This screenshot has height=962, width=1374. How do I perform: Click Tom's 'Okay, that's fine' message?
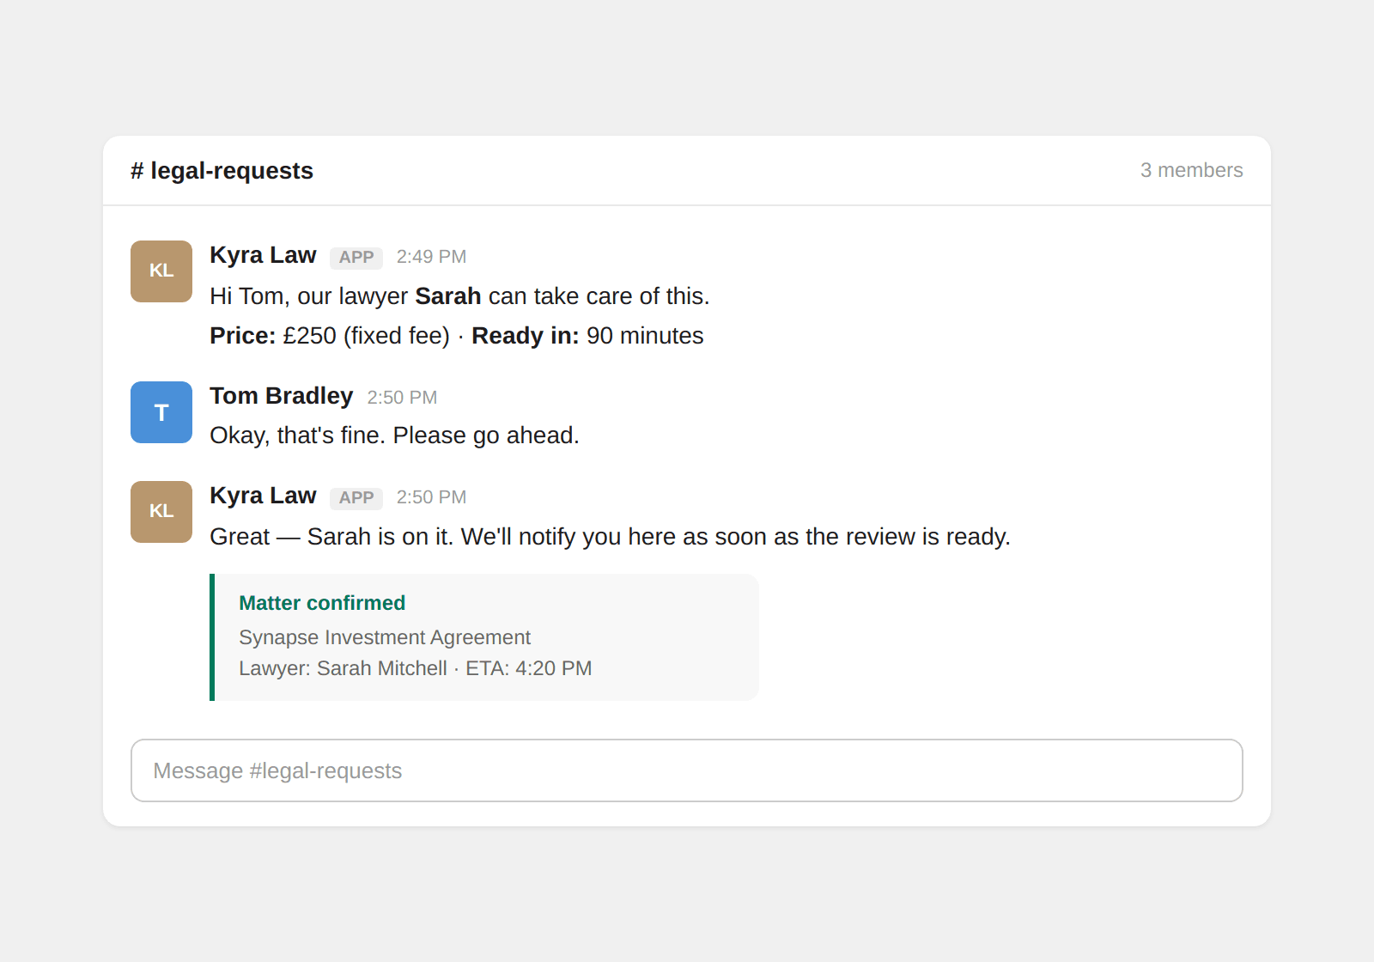394,435
